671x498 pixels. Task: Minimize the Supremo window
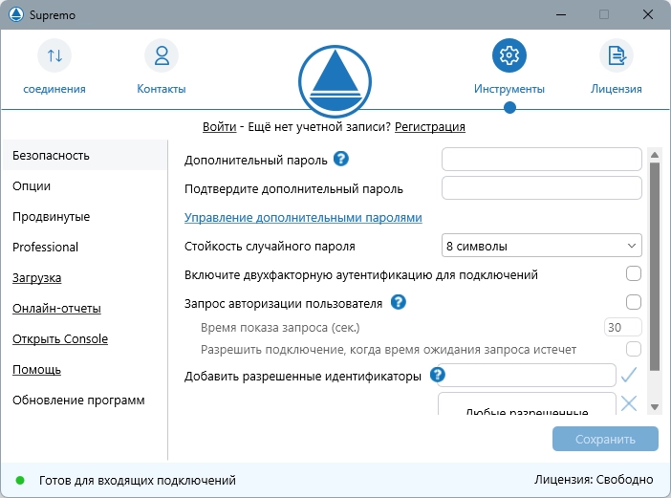click(561, 14)
